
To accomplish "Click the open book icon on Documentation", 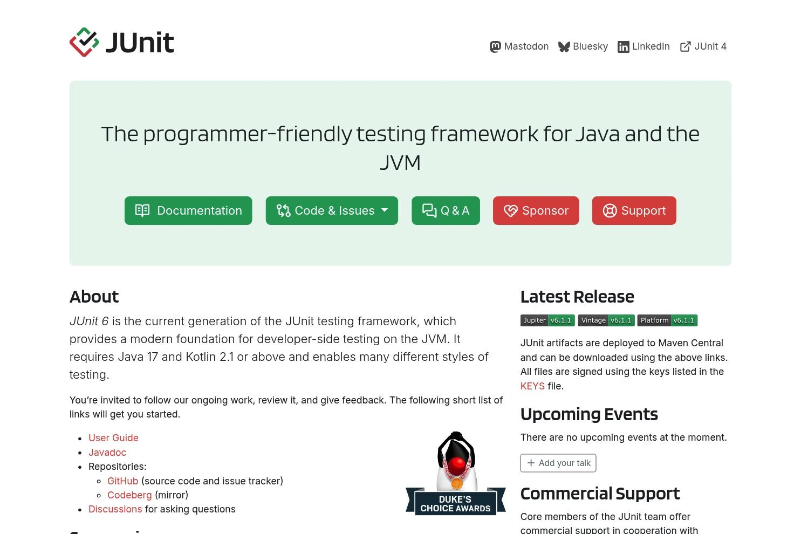I will [142, 210].
